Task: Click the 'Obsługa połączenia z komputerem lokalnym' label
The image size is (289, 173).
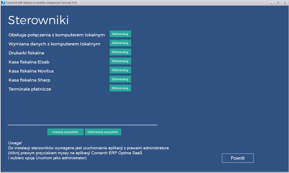Action: pos(57,35)
